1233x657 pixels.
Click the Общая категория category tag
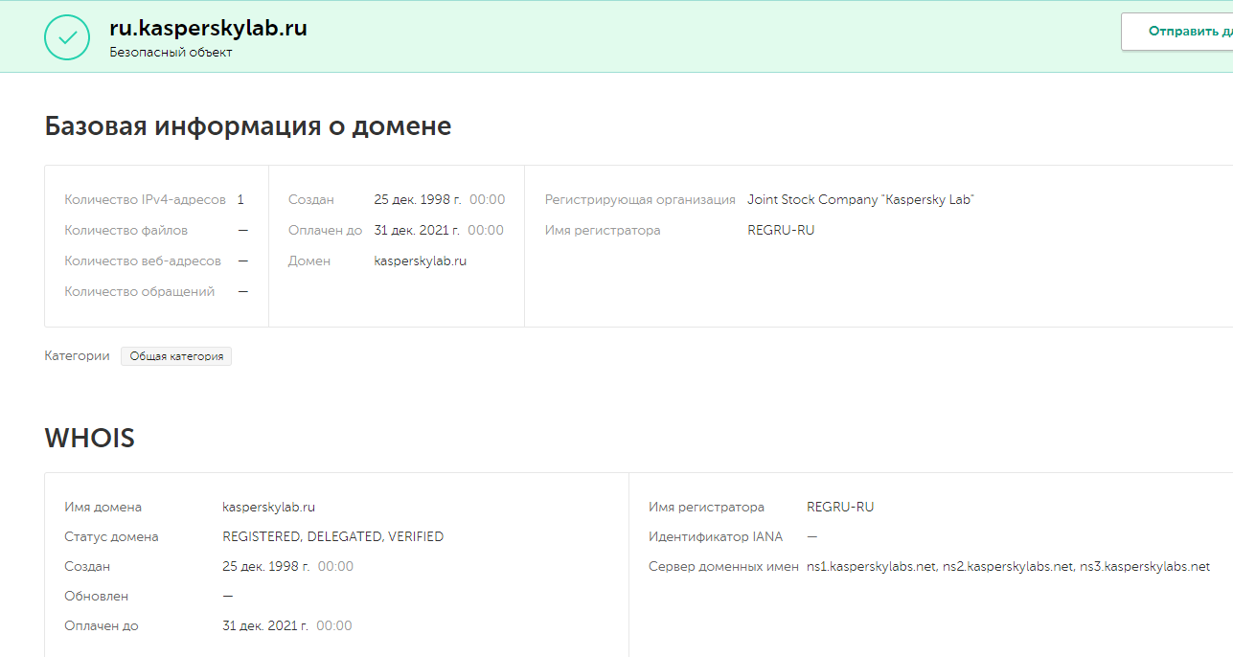(x=176, y=356)
